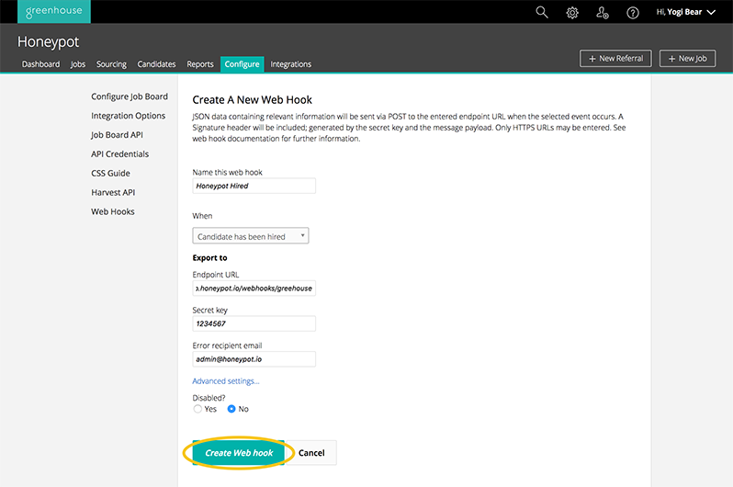This screenshot has width=733, height=487.
Task: Click the Endpoint URL input field
Action: tap(254, 288)
